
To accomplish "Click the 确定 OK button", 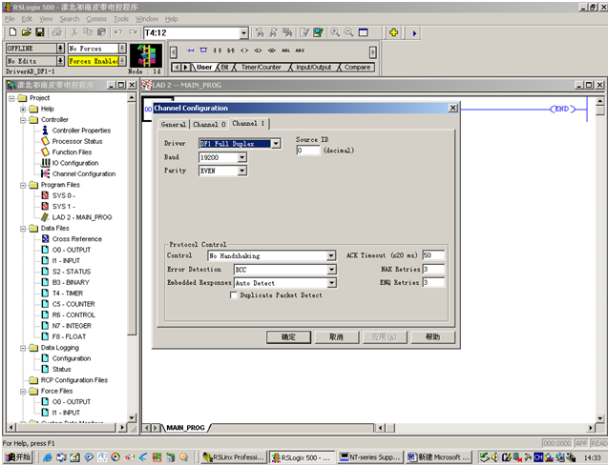I will pyautogui.click(x=288, y=337).
